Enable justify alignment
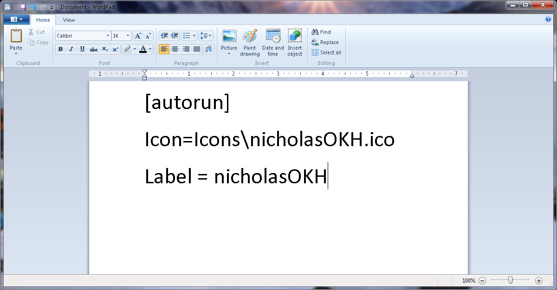Screen dimensions: 557x290 pyautogui.click(x=197, y=49)
